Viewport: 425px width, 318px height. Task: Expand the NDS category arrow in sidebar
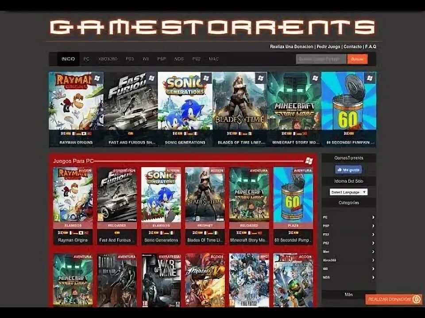(x=373, y=277)
